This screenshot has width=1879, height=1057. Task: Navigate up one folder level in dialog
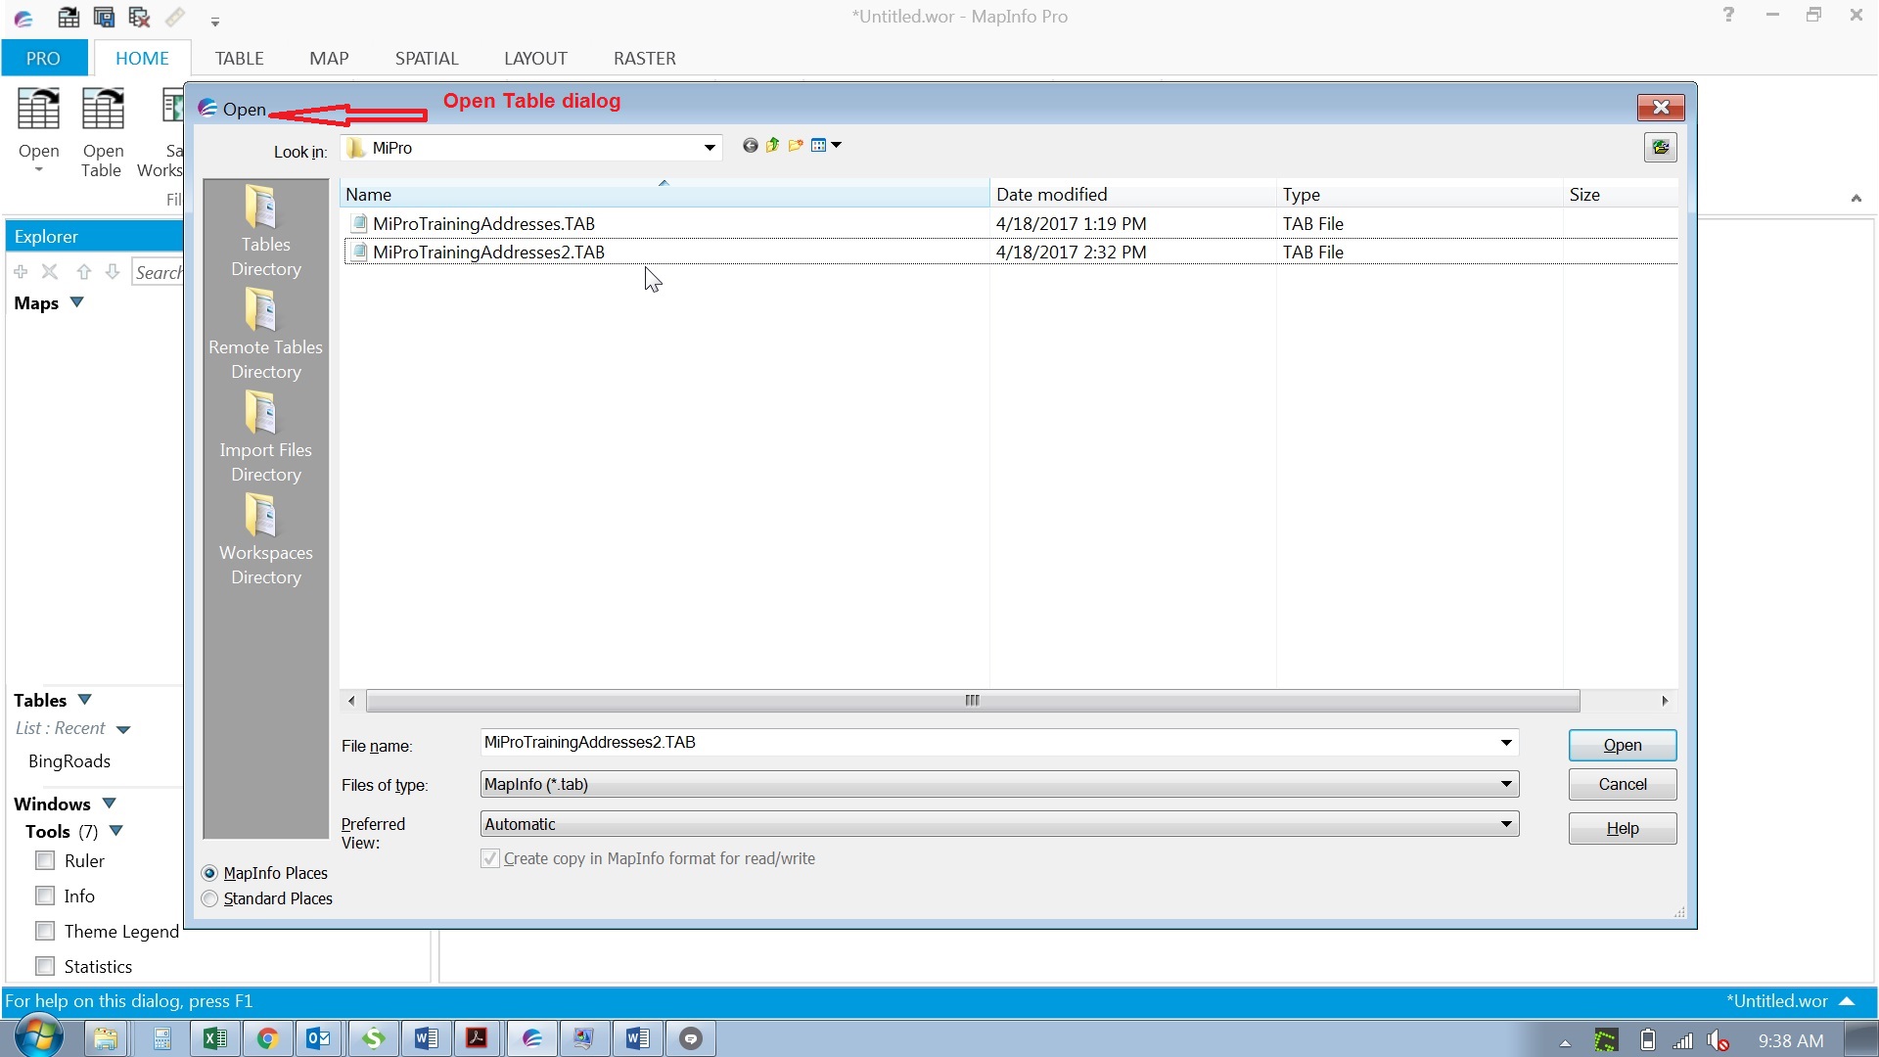(772, 145)
